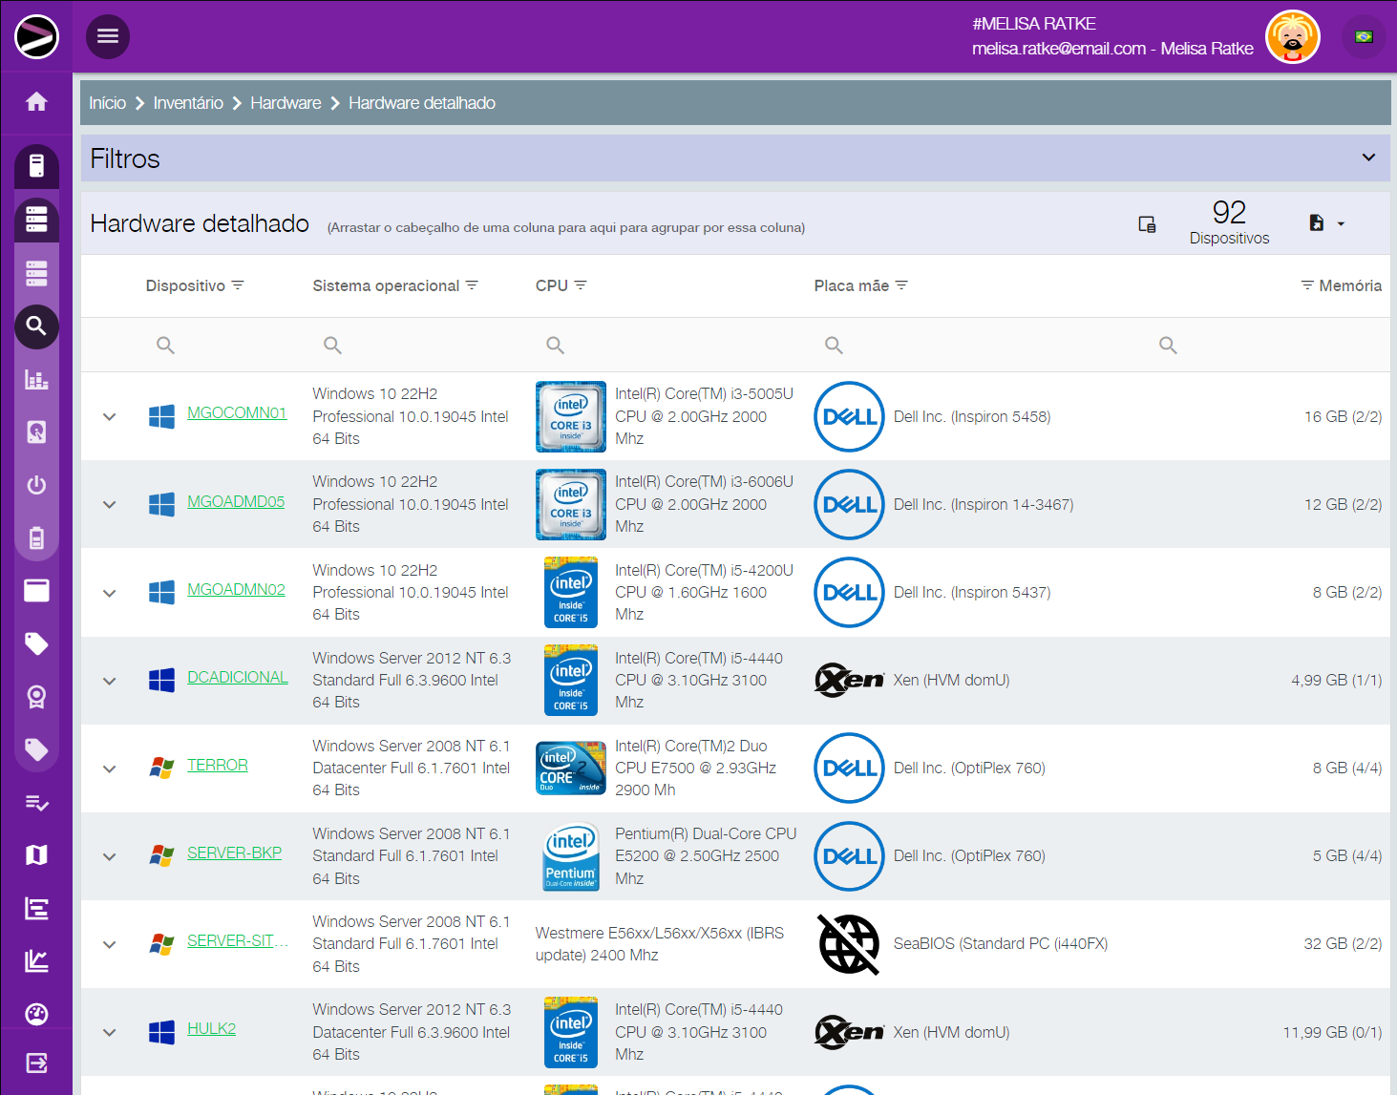This screenshot has height=1095, width=1397.
Task: Open the power icon in sidebar
Action: coord(36,485)
